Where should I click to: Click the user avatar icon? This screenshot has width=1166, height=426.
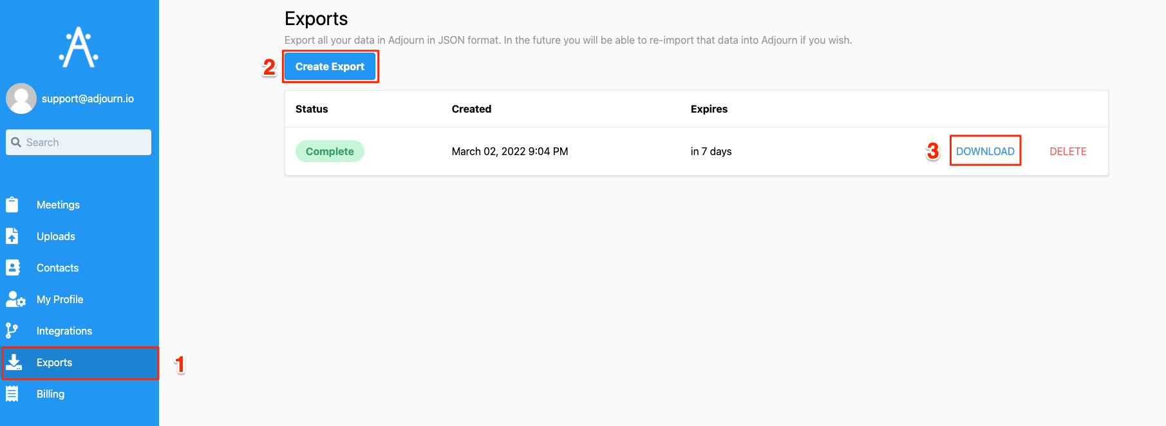(21, 98)
